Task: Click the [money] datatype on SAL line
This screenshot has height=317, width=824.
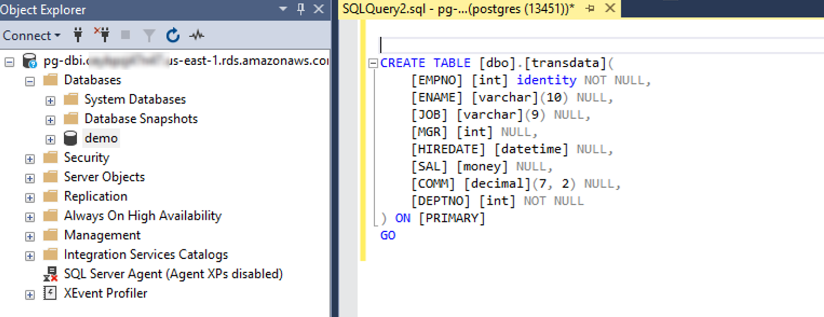Action: [482, 167]
